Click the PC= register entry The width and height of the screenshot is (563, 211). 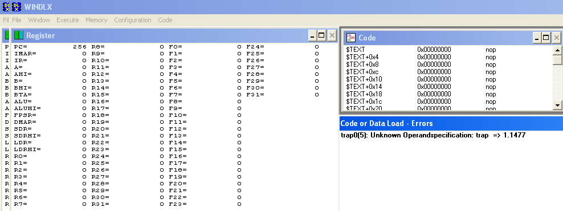click(50, 47)
